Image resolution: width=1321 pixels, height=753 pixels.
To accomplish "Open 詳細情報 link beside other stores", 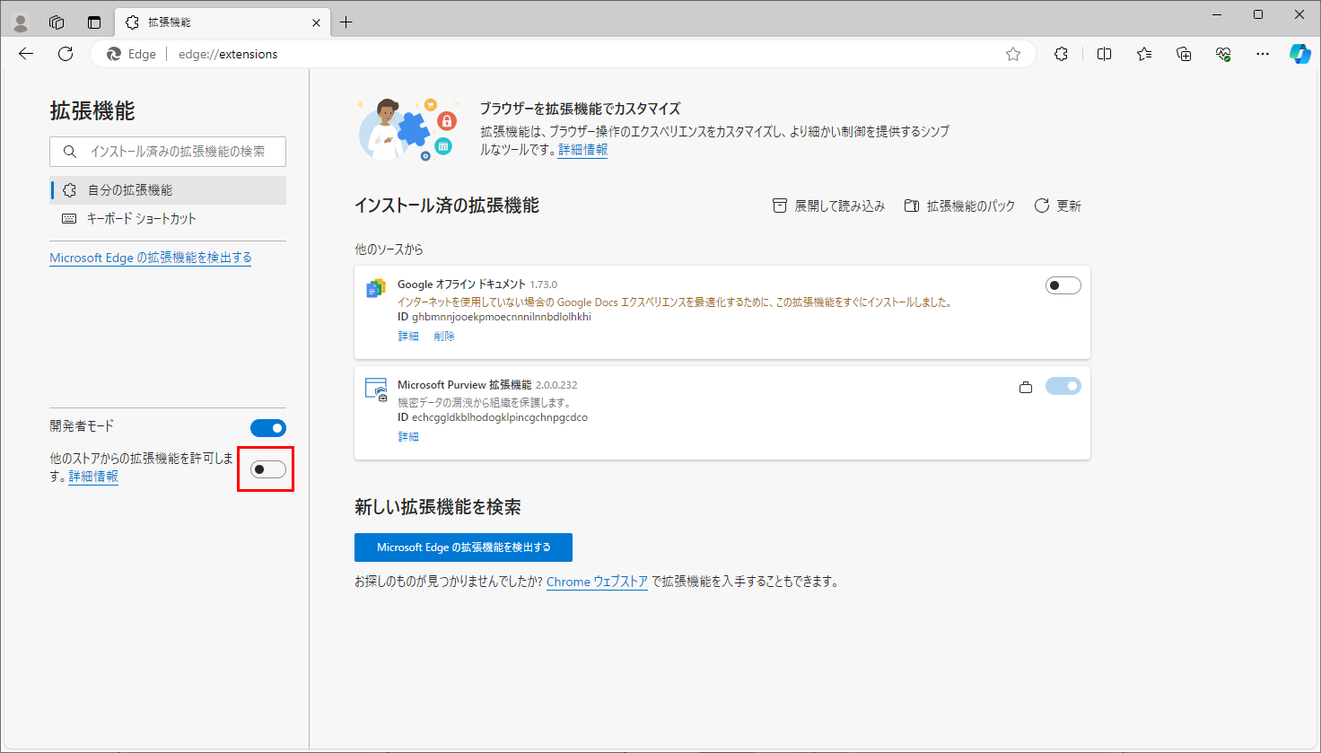I will coord(93,477).
